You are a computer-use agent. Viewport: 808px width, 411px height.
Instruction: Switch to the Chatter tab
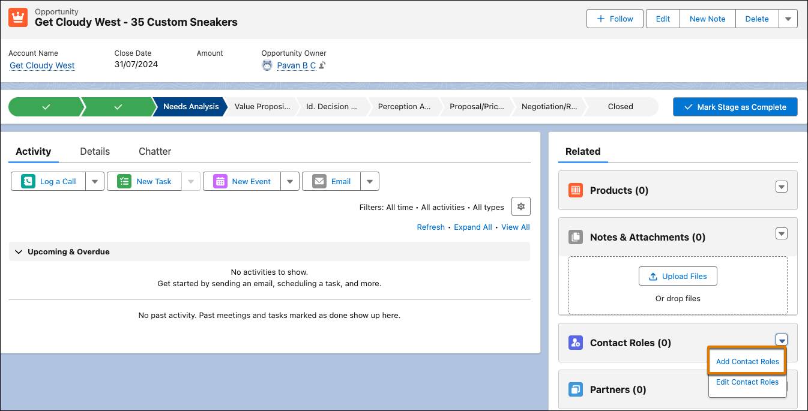[155, 151]
